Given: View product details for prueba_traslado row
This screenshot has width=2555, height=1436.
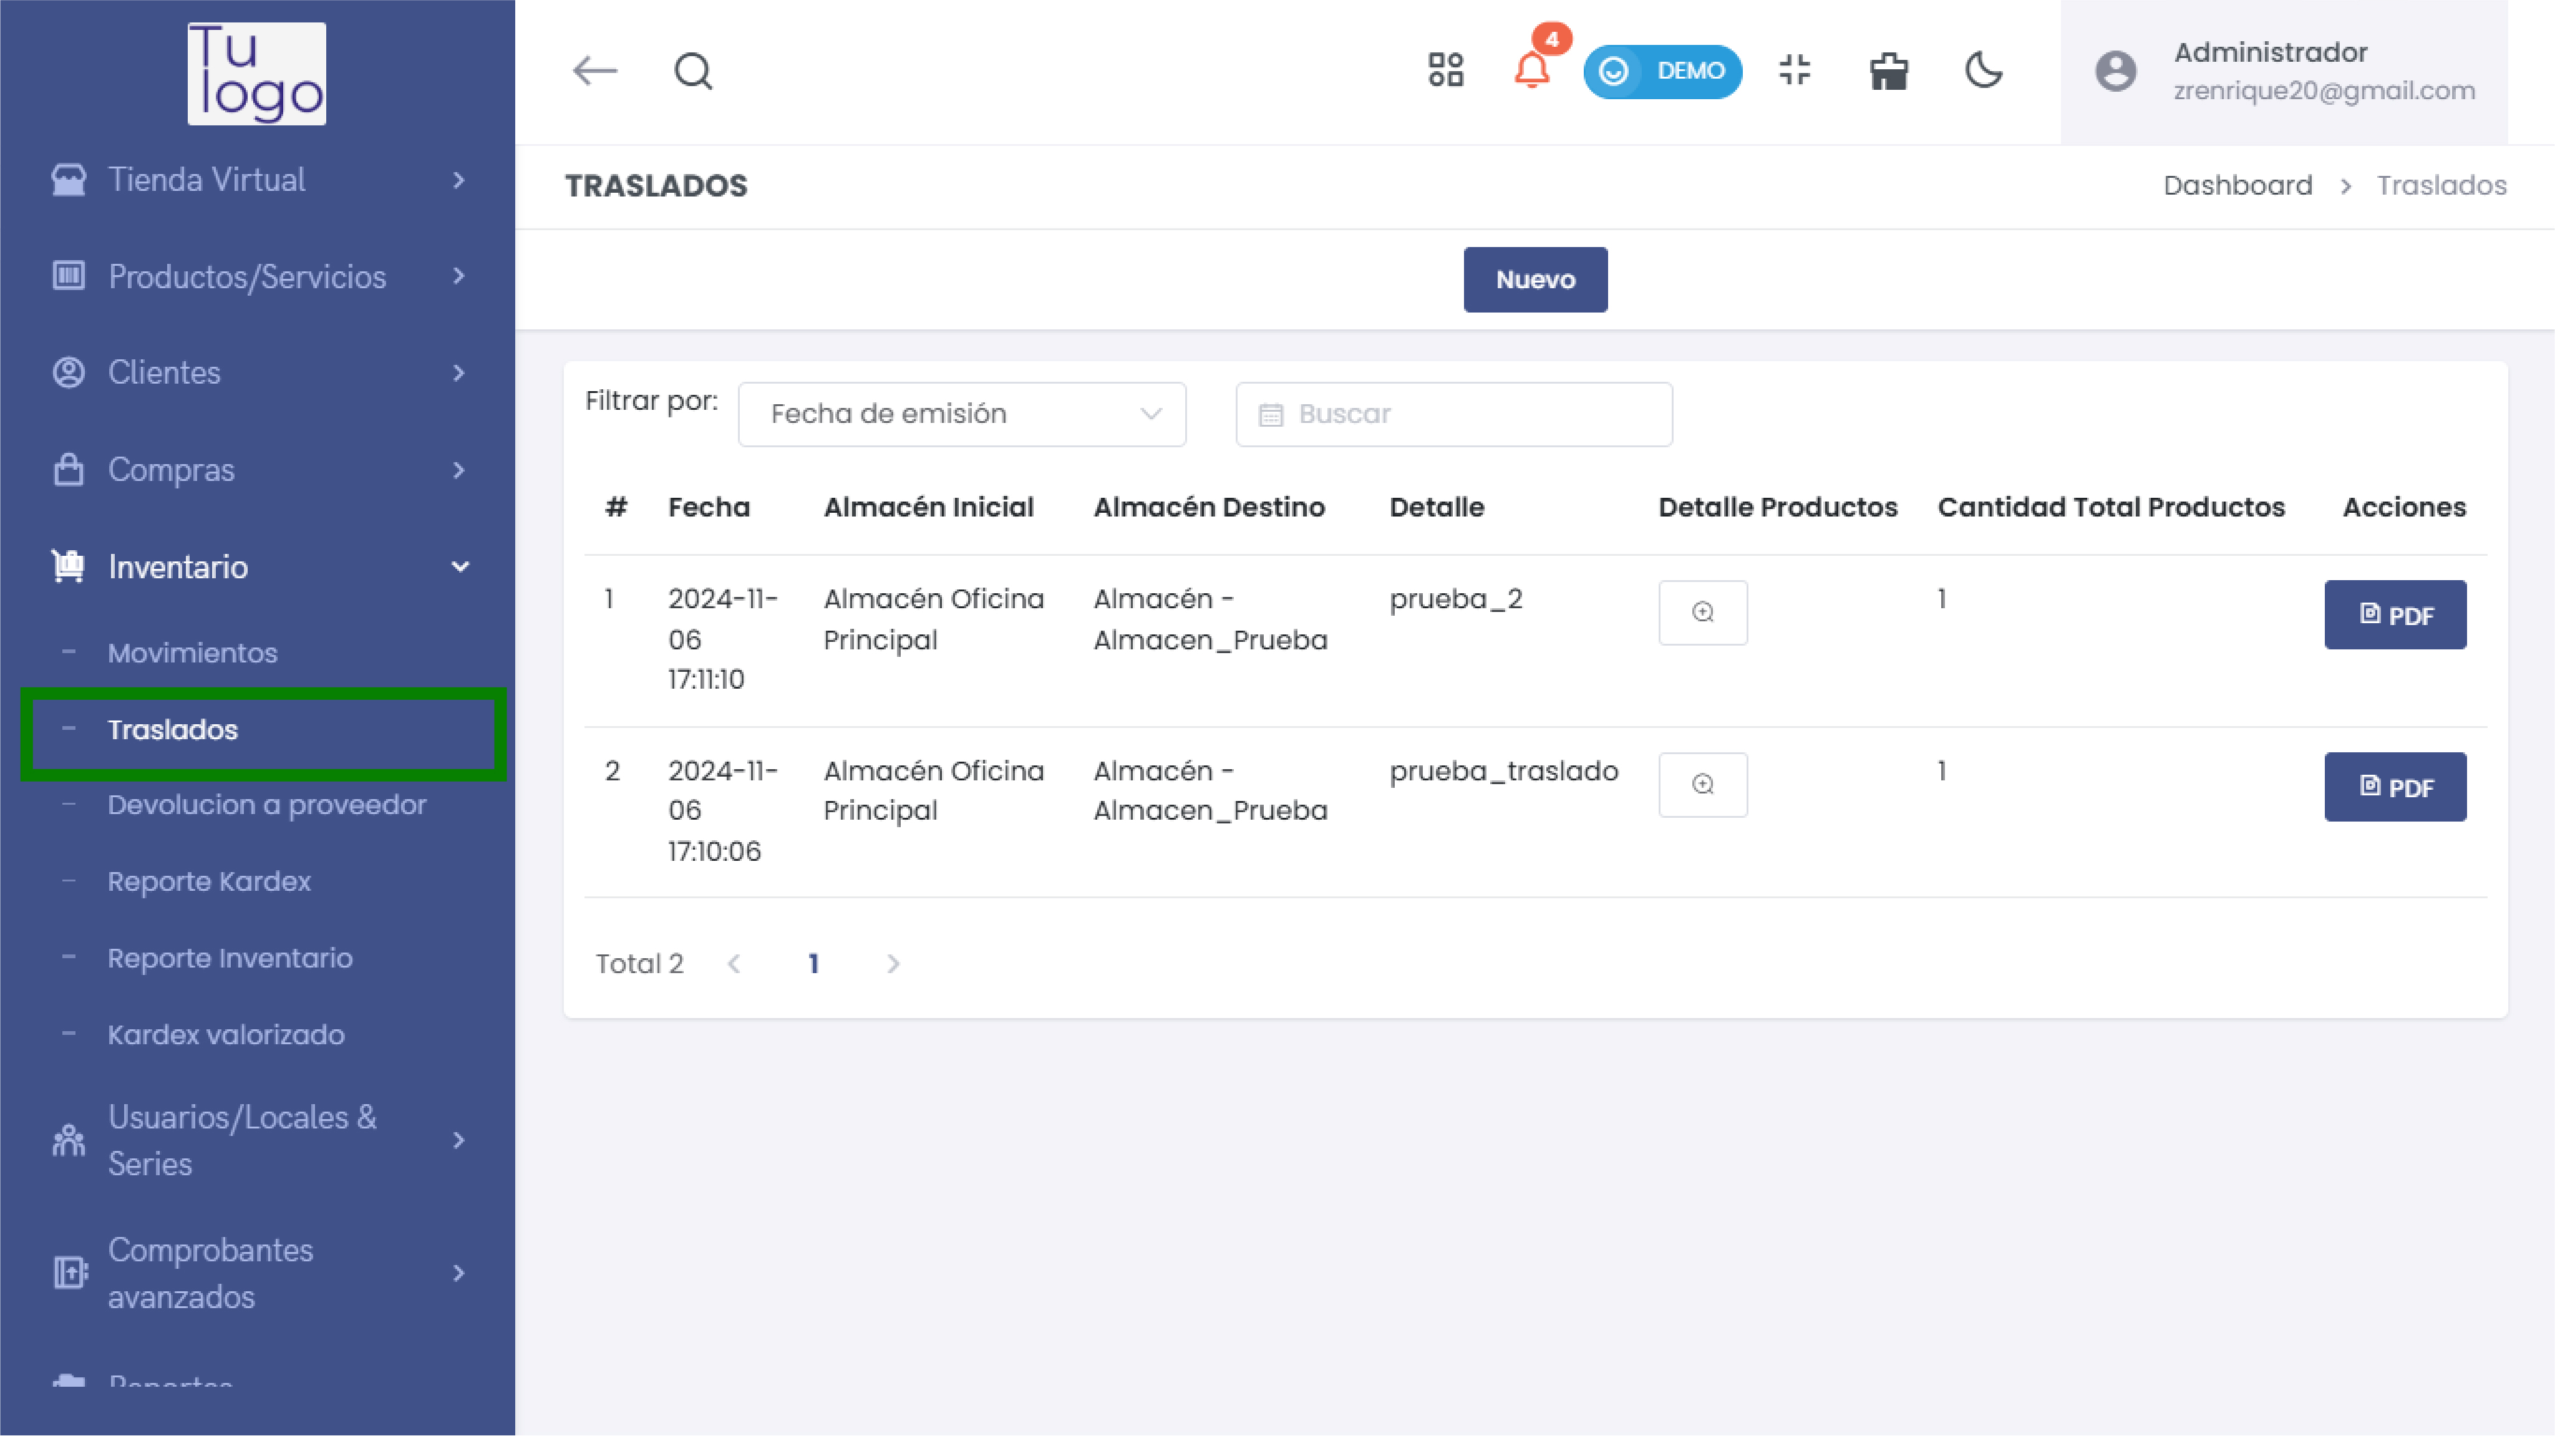Looking at the screenshot, I should tap(1702, 785).
